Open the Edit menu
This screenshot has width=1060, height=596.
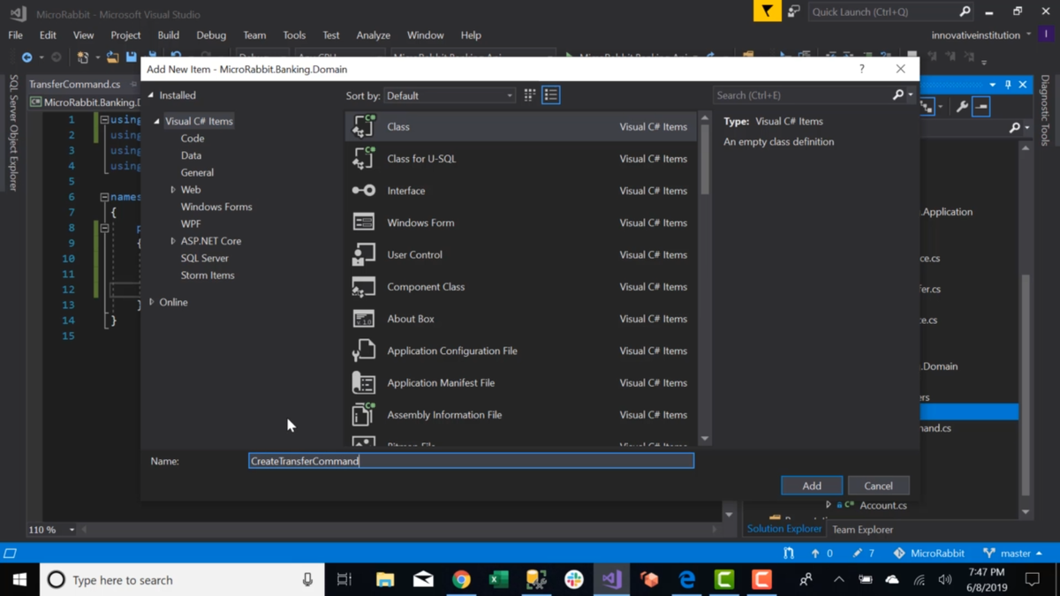pos(48,35)
